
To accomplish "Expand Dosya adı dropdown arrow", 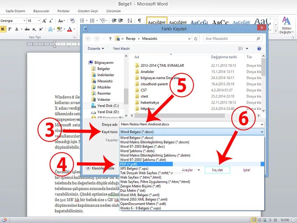I will click(x=262, y=124).
